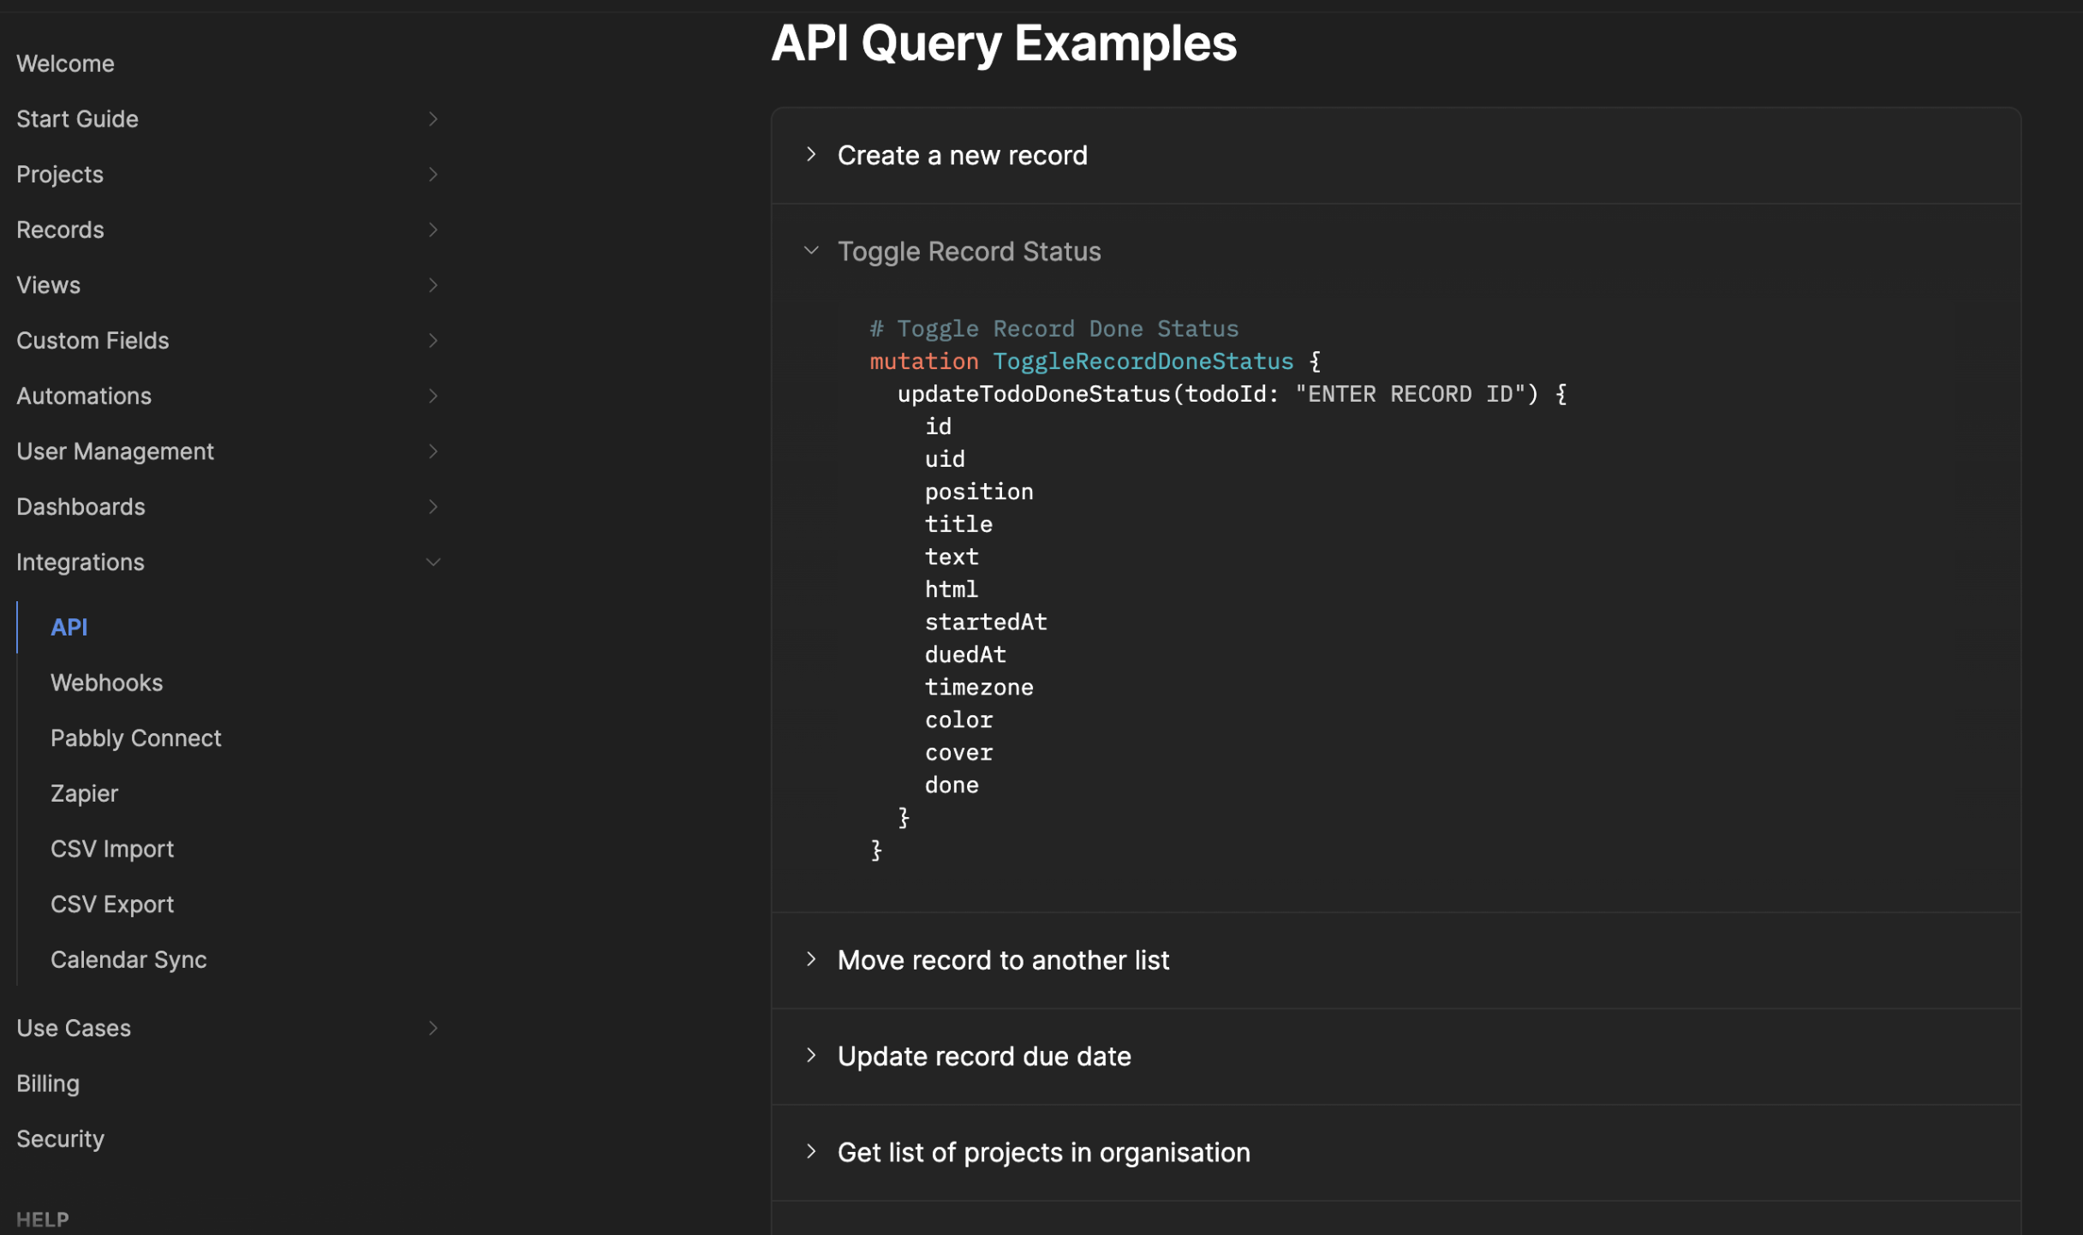This screenshot has height=1235, width=2083.
Task: Open Get list of projects in organisation
Action: pyautogui.click(x=1043, y=1153)
